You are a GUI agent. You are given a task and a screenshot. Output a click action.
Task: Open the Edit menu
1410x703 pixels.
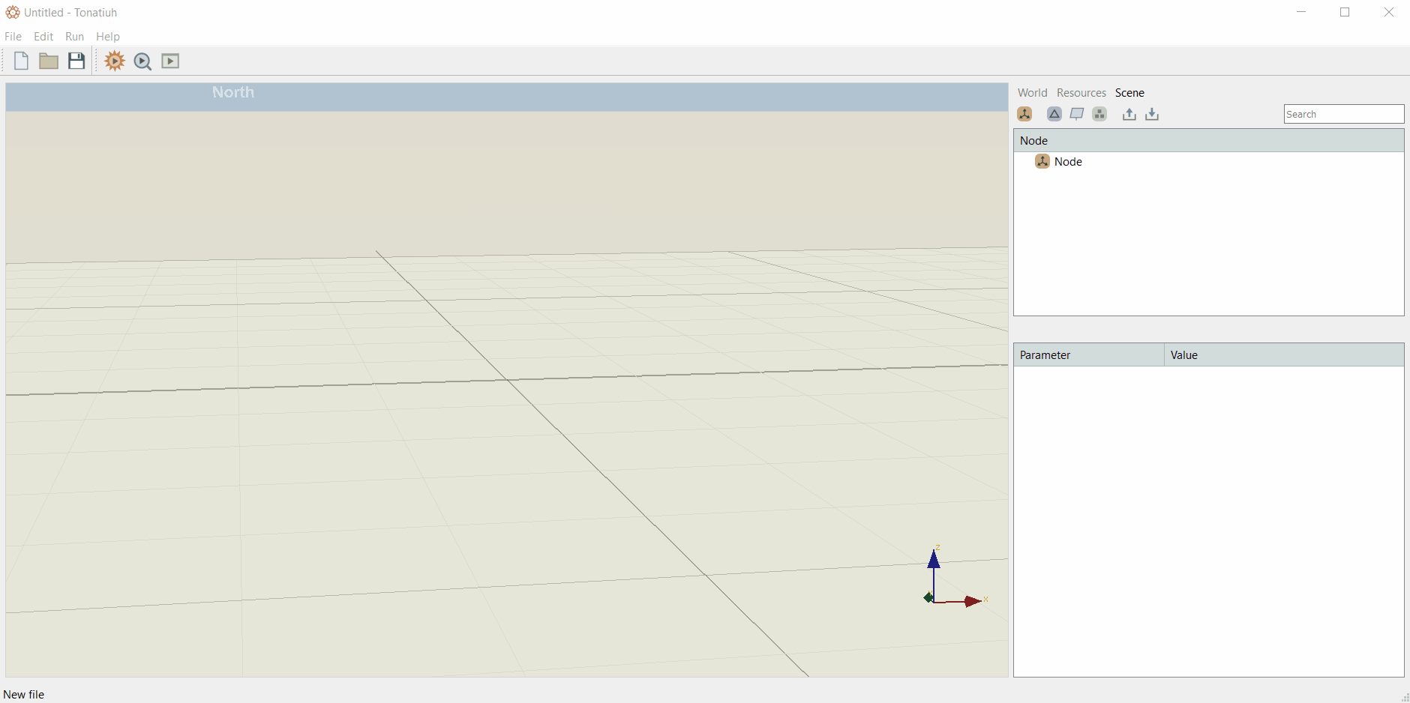[x=43, y=36]
